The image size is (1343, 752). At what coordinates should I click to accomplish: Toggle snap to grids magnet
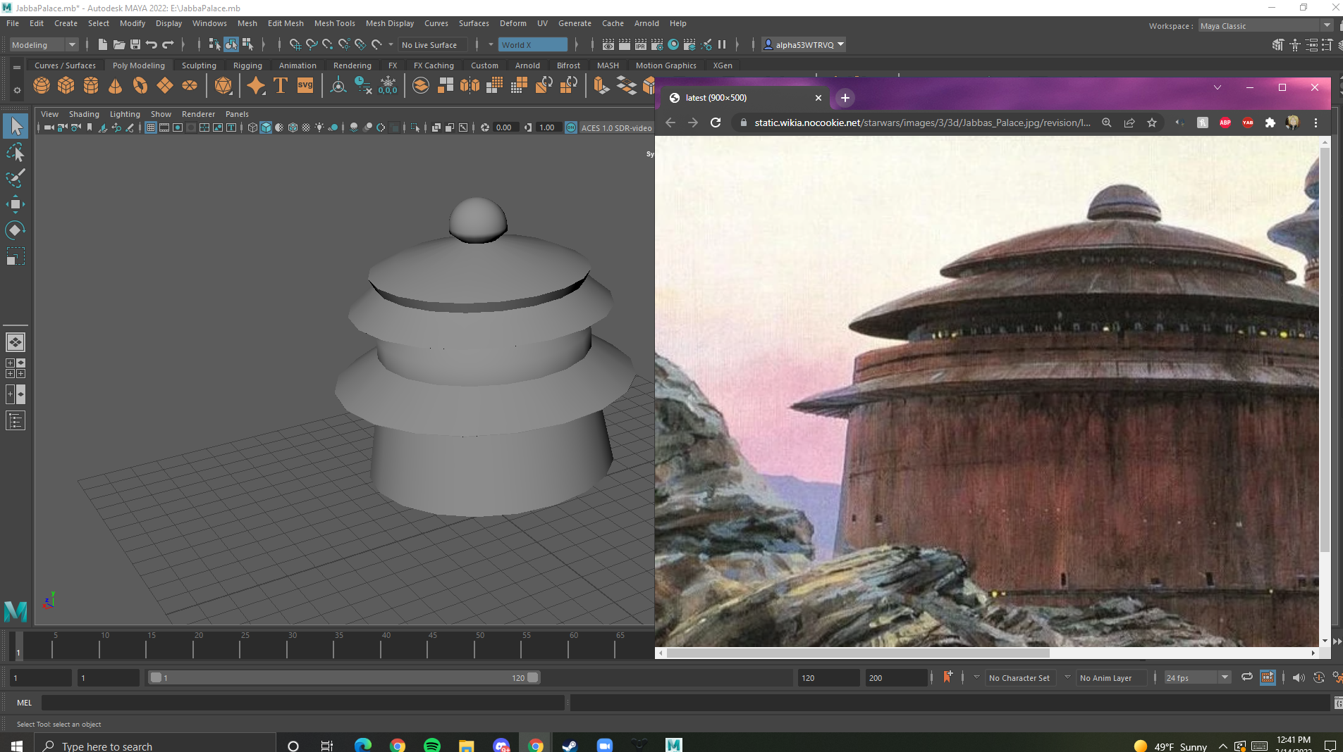click(295, 44)
